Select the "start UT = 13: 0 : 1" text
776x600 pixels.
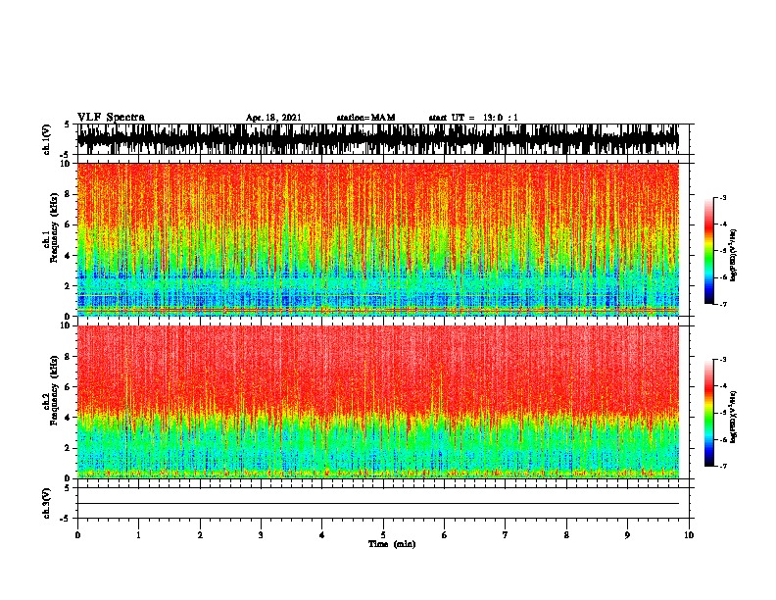pos(473,118)
